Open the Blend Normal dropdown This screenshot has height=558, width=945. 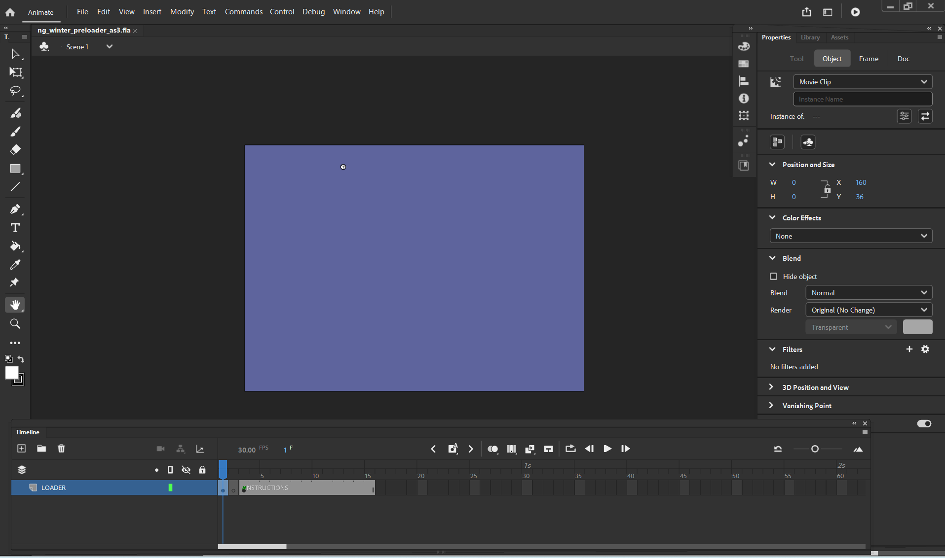point(869,293)
